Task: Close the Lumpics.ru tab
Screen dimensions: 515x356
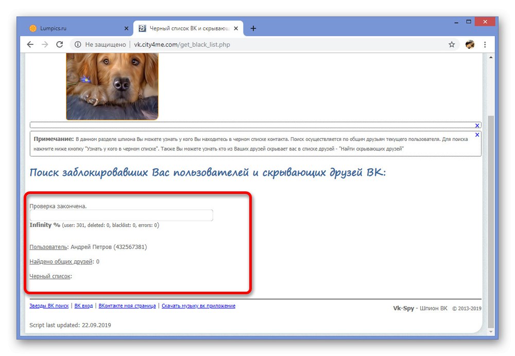Action: click(127, 28)
